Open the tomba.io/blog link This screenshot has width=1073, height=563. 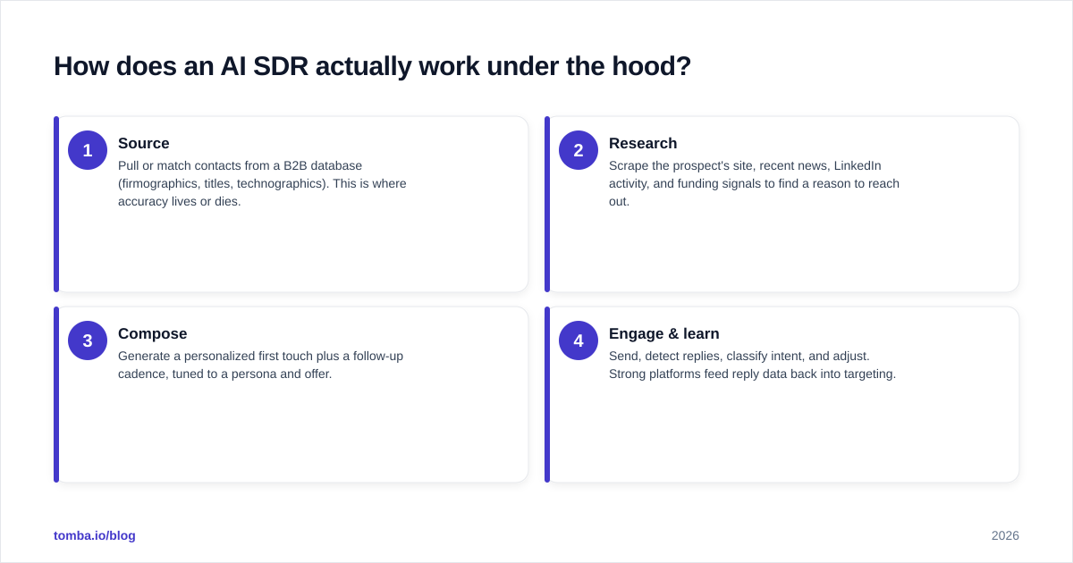point(95,535)
